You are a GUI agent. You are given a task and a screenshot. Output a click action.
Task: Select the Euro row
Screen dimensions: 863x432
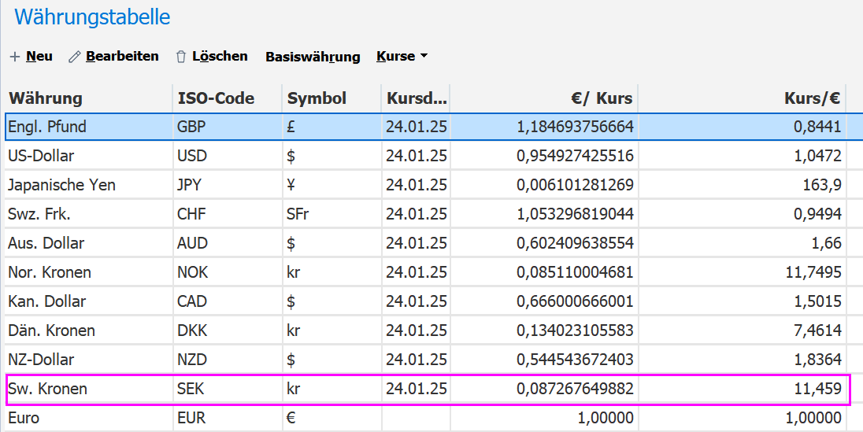24,418
